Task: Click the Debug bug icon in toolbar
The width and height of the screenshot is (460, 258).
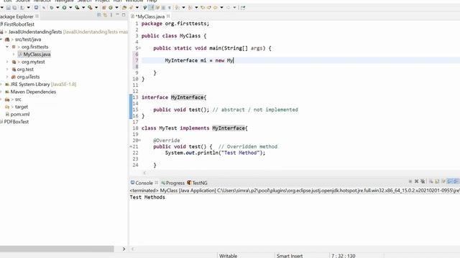Action: (x=51, y=8)
